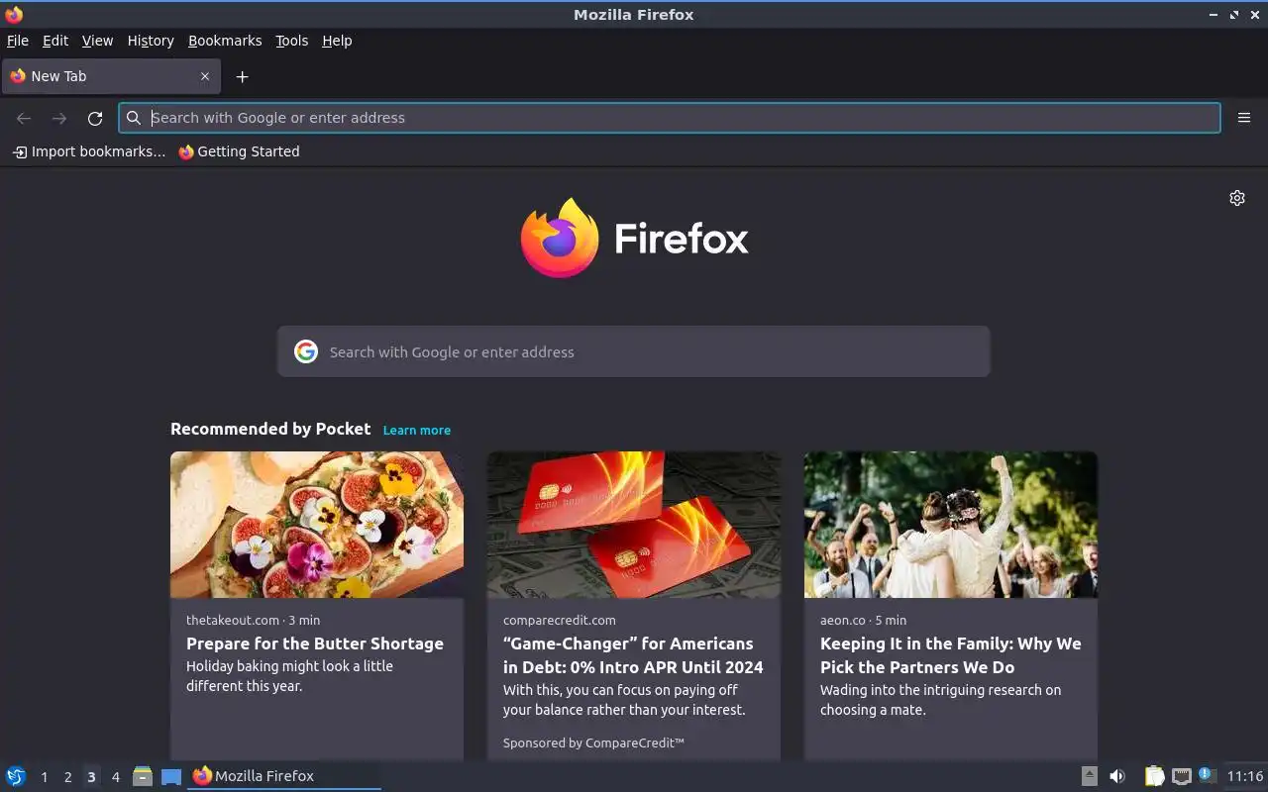1268x792 pixels.
Task: Open the Help menu
Action: click(337, 41)
